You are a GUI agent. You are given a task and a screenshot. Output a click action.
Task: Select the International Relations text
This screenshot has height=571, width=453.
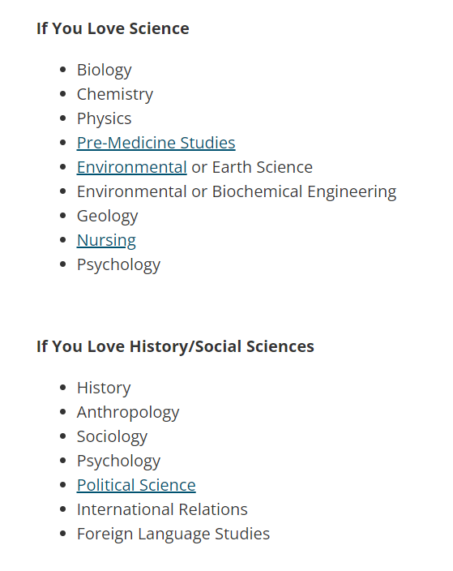click(162, 509)
